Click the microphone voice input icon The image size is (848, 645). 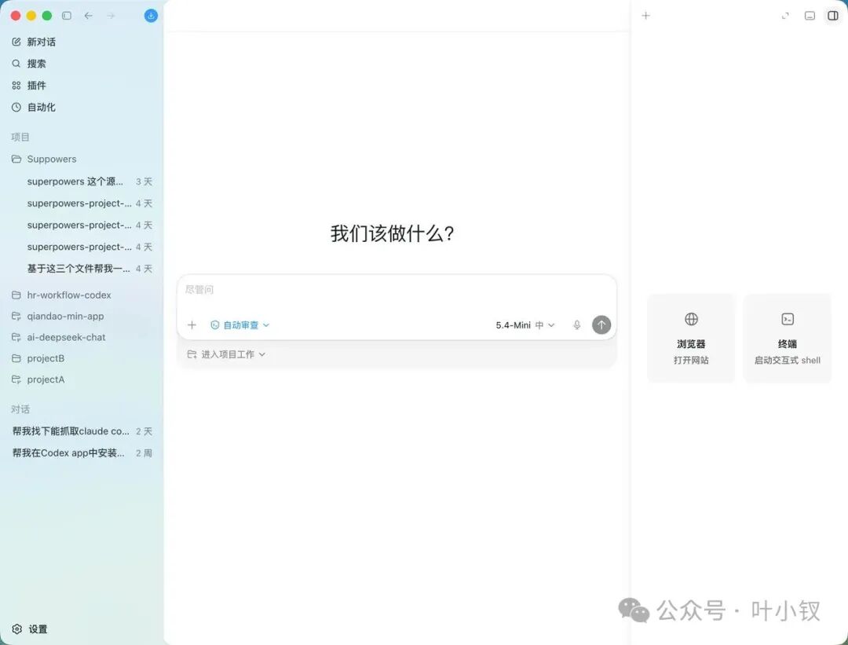pyautogui.click(x=577, y=325)
